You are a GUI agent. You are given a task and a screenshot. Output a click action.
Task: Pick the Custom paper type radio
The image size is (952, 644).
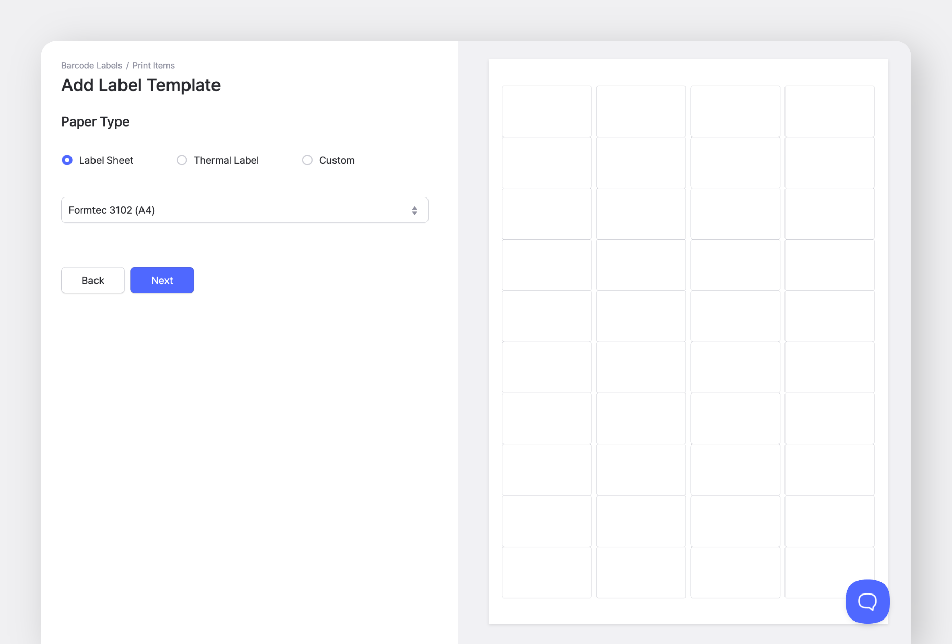pyautogui.click(x=307, y=160)
